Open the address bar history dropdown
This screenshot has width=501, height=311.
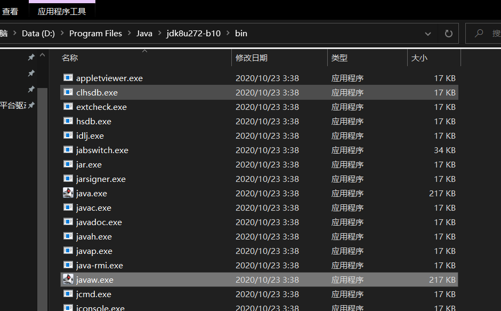pos(428,34)
